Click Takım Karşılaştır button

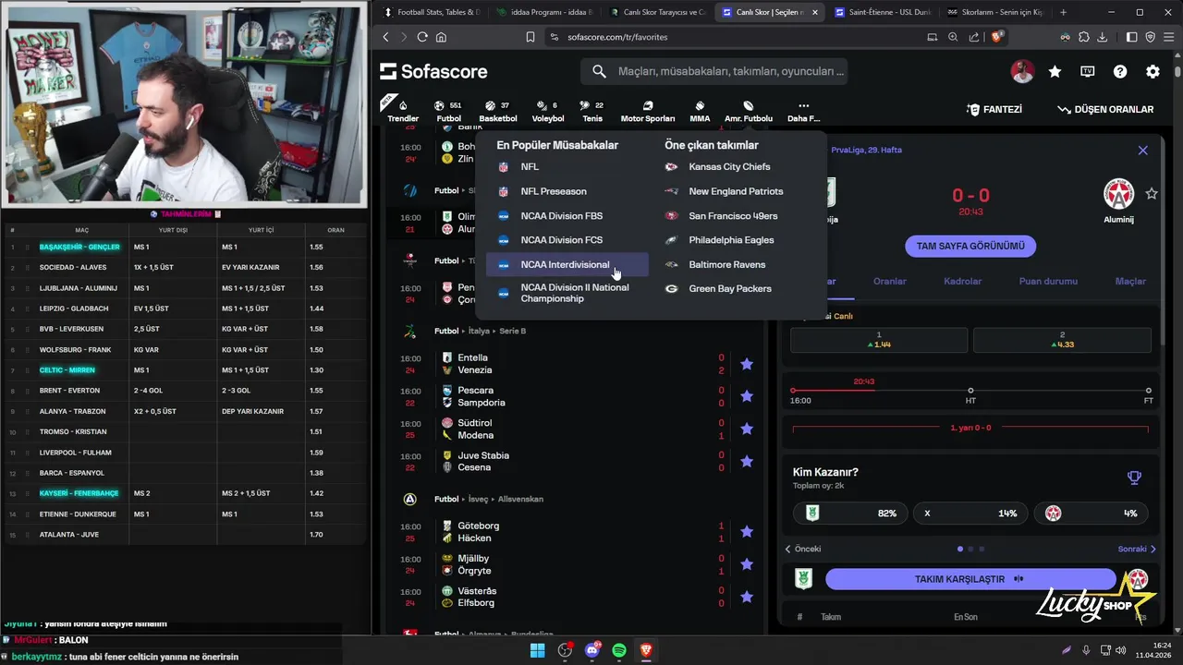click(x=970, y=579)
